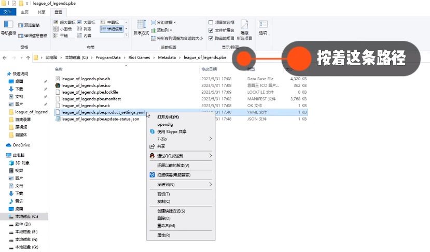Select Local Disk (C:) in sidebar
Screen dimensions: 430x252
23,216
